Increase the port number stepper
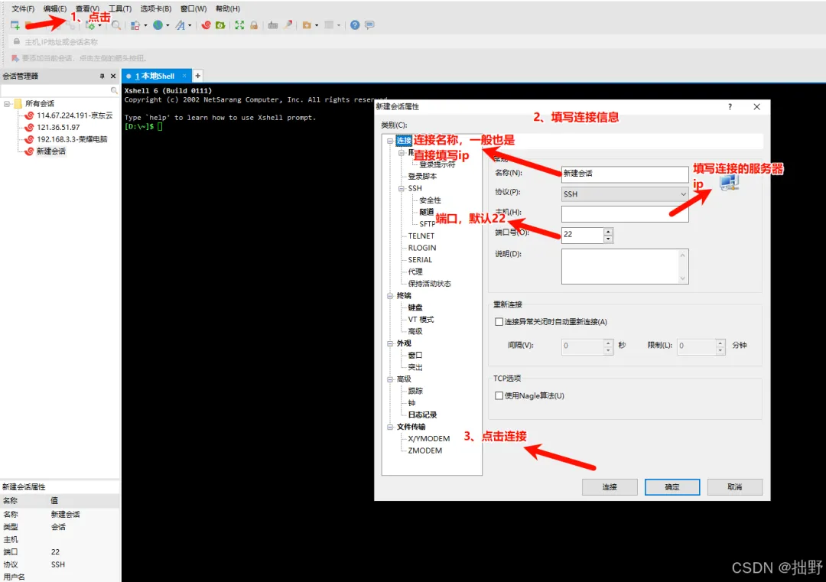The width and height of the screenshot is (826, 582). pyautogui.click(x=608, y=231)
